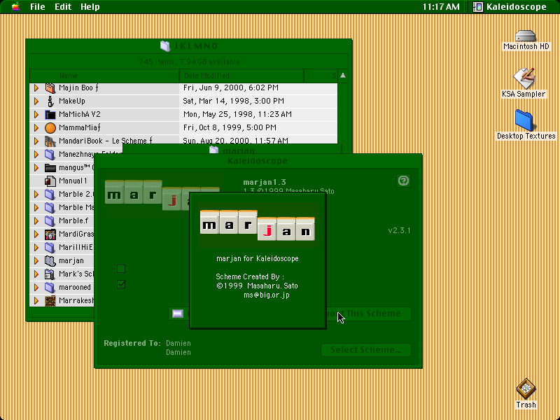
Task: Open the Help menu
Action: pyautogui.click(x=90, y=7)
